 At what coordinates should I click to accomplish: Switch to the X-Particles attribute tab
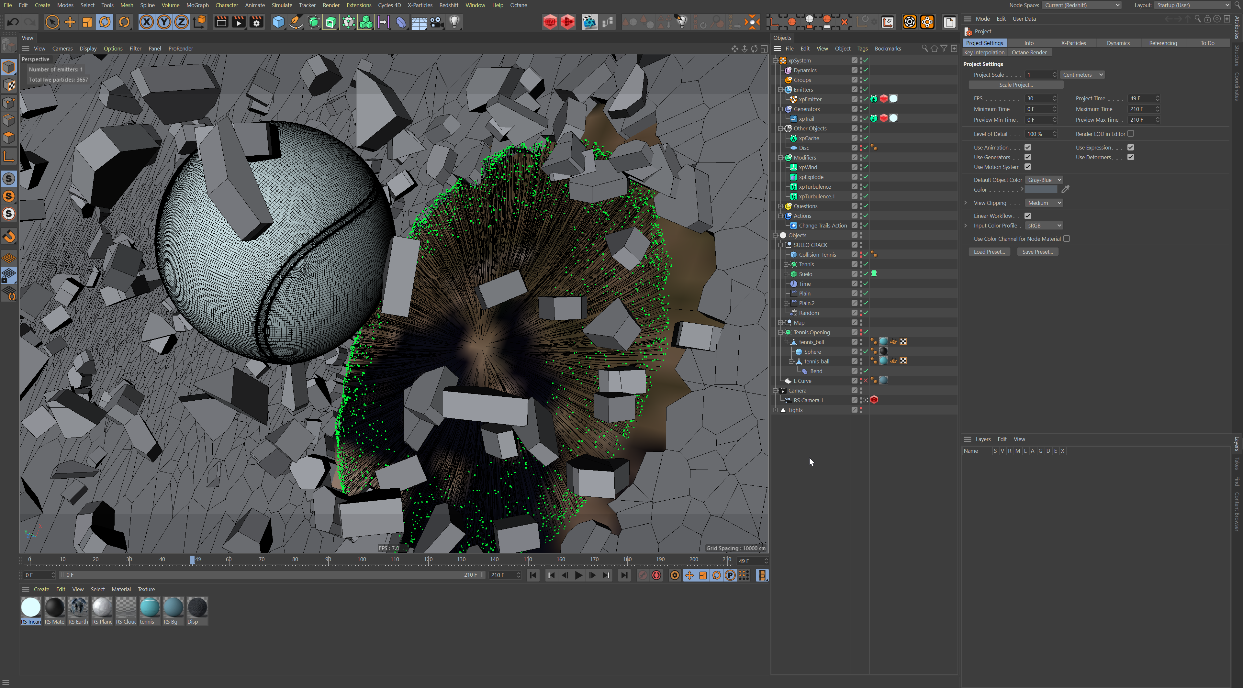click(x=1073, y=43)
